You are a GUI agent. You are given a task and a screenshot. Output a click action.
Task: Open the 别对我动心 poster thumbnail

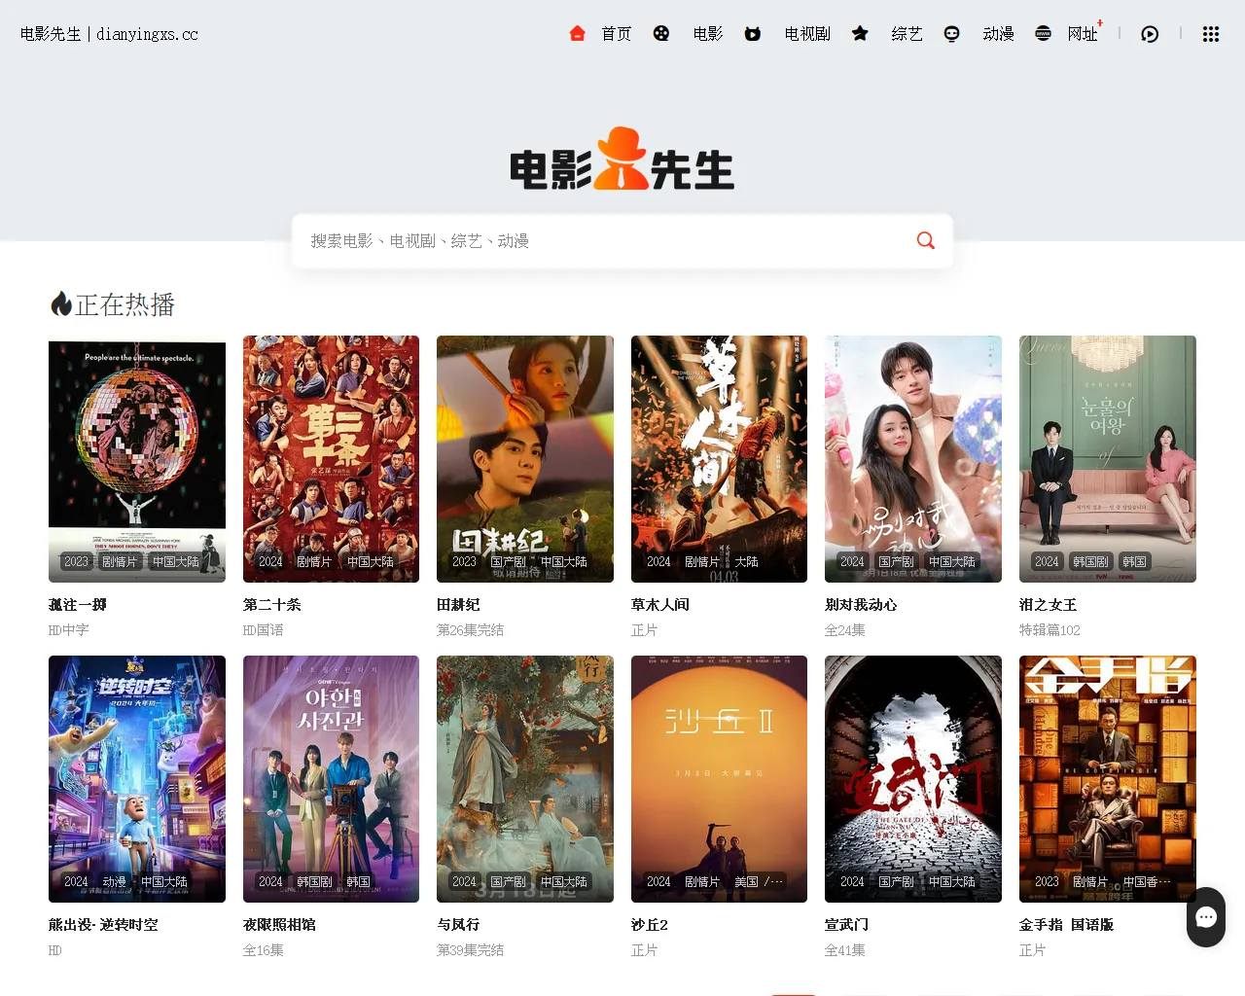[x=913, y=459]
